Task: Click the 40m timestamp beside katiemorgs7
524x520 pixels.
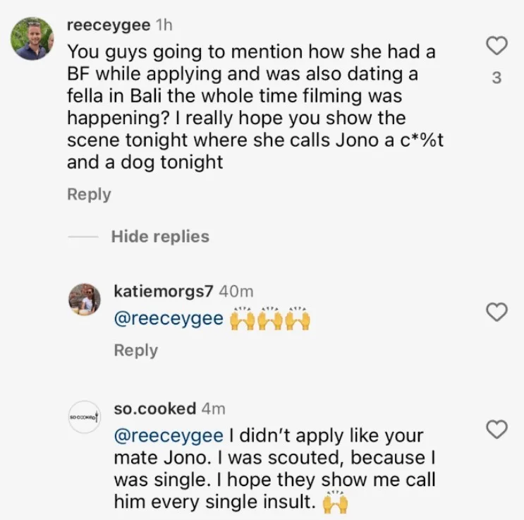Action: tap(236, 291)
